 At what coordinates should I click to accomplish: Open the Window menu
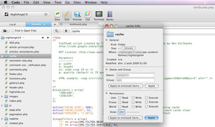click(91, 2)
